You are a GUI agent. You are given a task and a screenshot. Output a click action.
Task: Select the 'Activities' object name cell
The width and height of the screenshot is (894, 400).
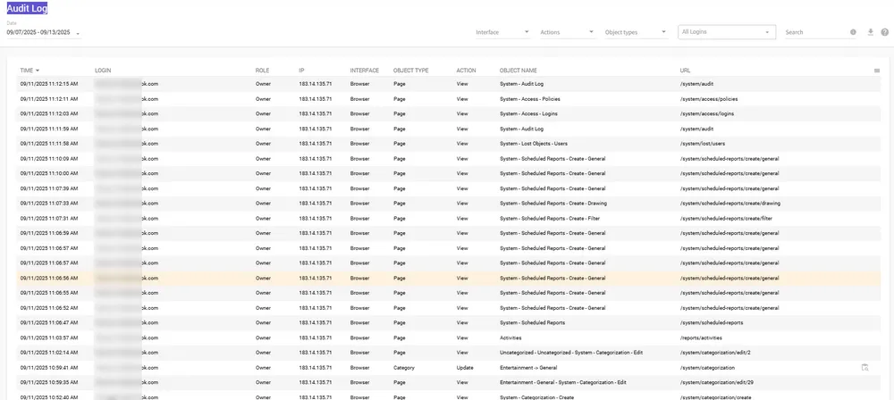(510, 337)
